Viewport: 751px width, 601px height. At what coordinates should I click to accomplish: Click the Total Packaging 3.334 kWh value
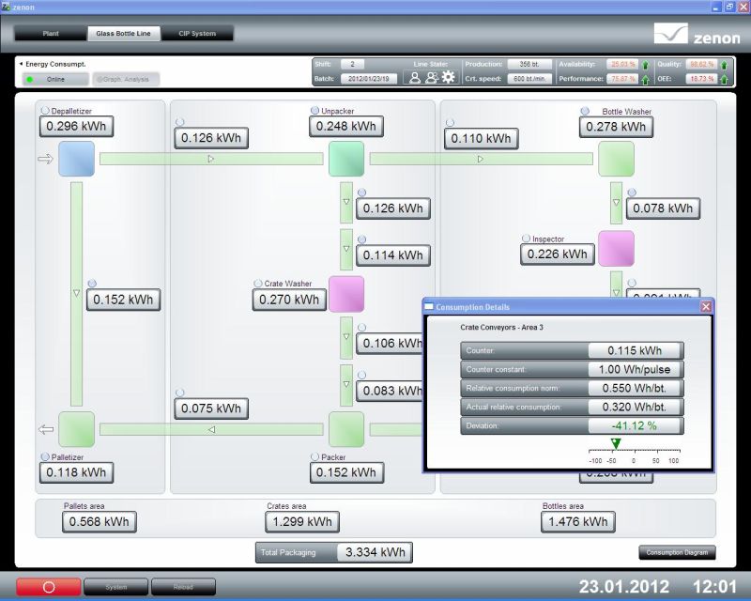pos(375,552)
